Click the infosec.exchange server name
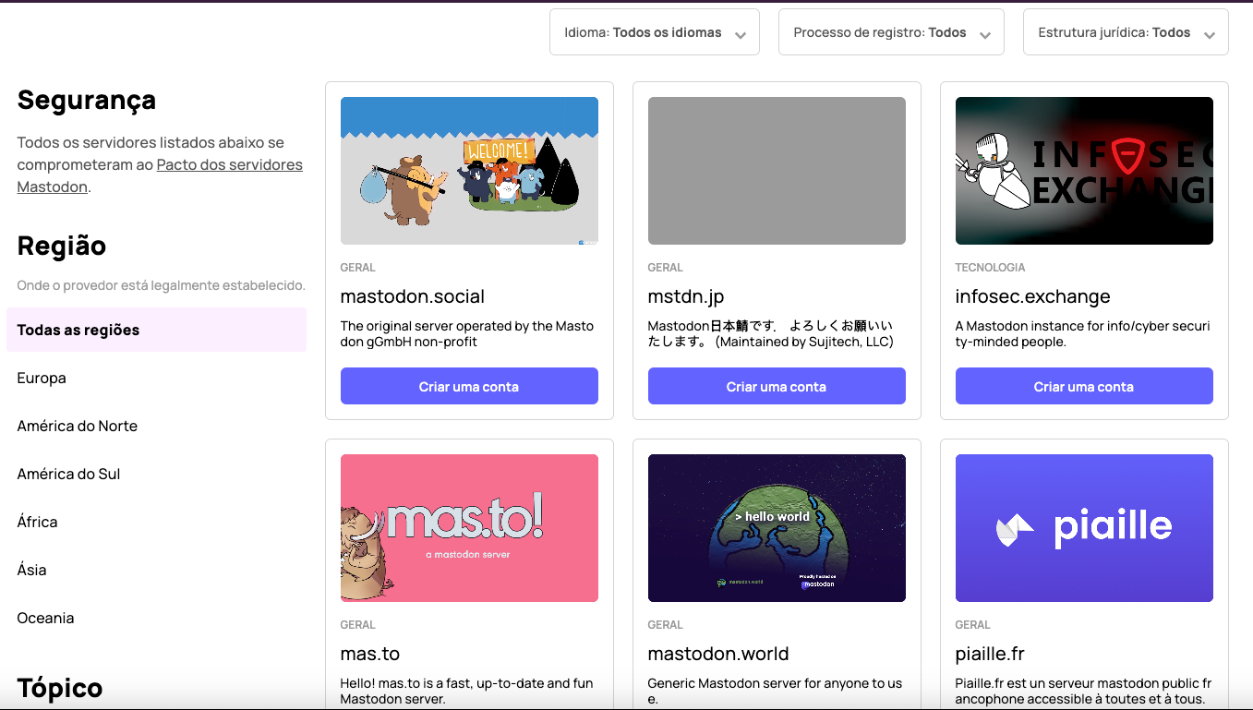The height and width of the screenshot is (710, 1253). pyautogui.click(x=1033, y=296)
